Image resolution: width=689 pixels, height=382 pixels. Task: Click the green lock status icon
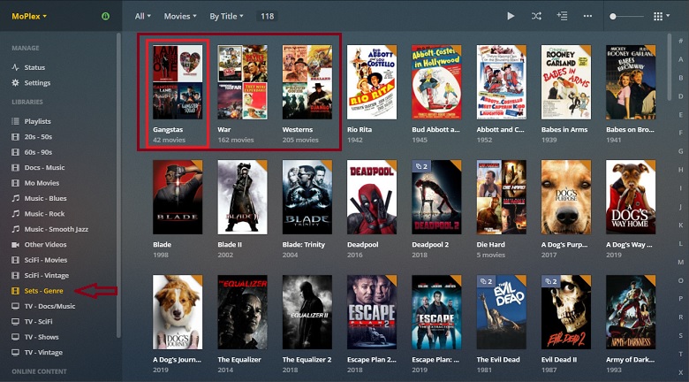[x=105, y=16]
